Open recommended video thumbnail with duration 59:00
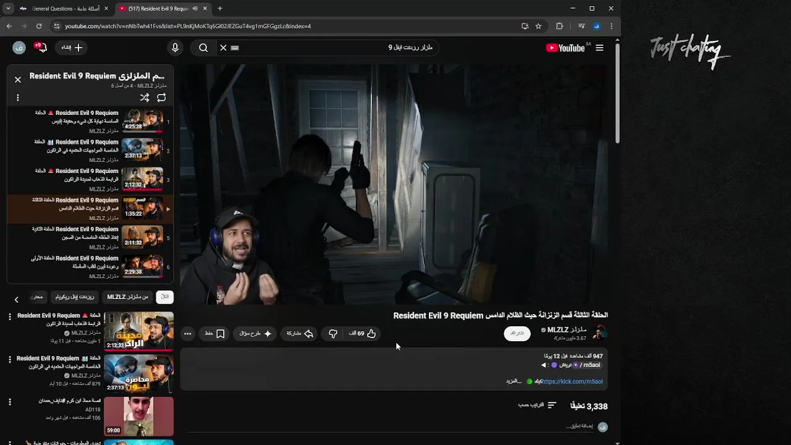The height and width of the screenshot is (445, 791). pos(138,417)
